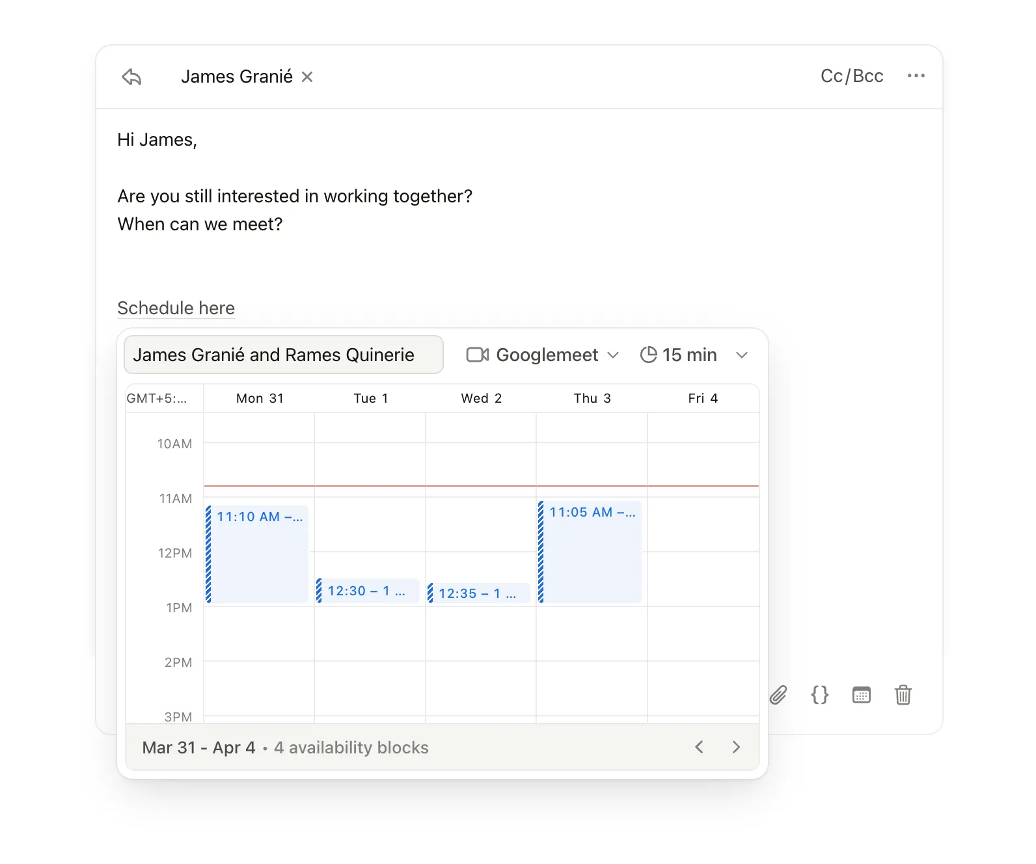
Task: Click the attachment paperclip icon
Action: coord(778,695)
